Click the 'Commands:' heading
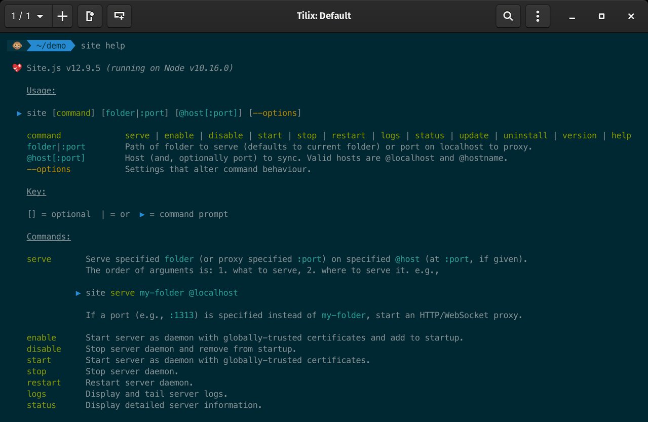 49,237
